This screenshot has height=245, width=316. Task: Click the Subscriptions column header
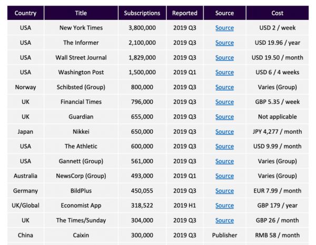tap(142, 13)
